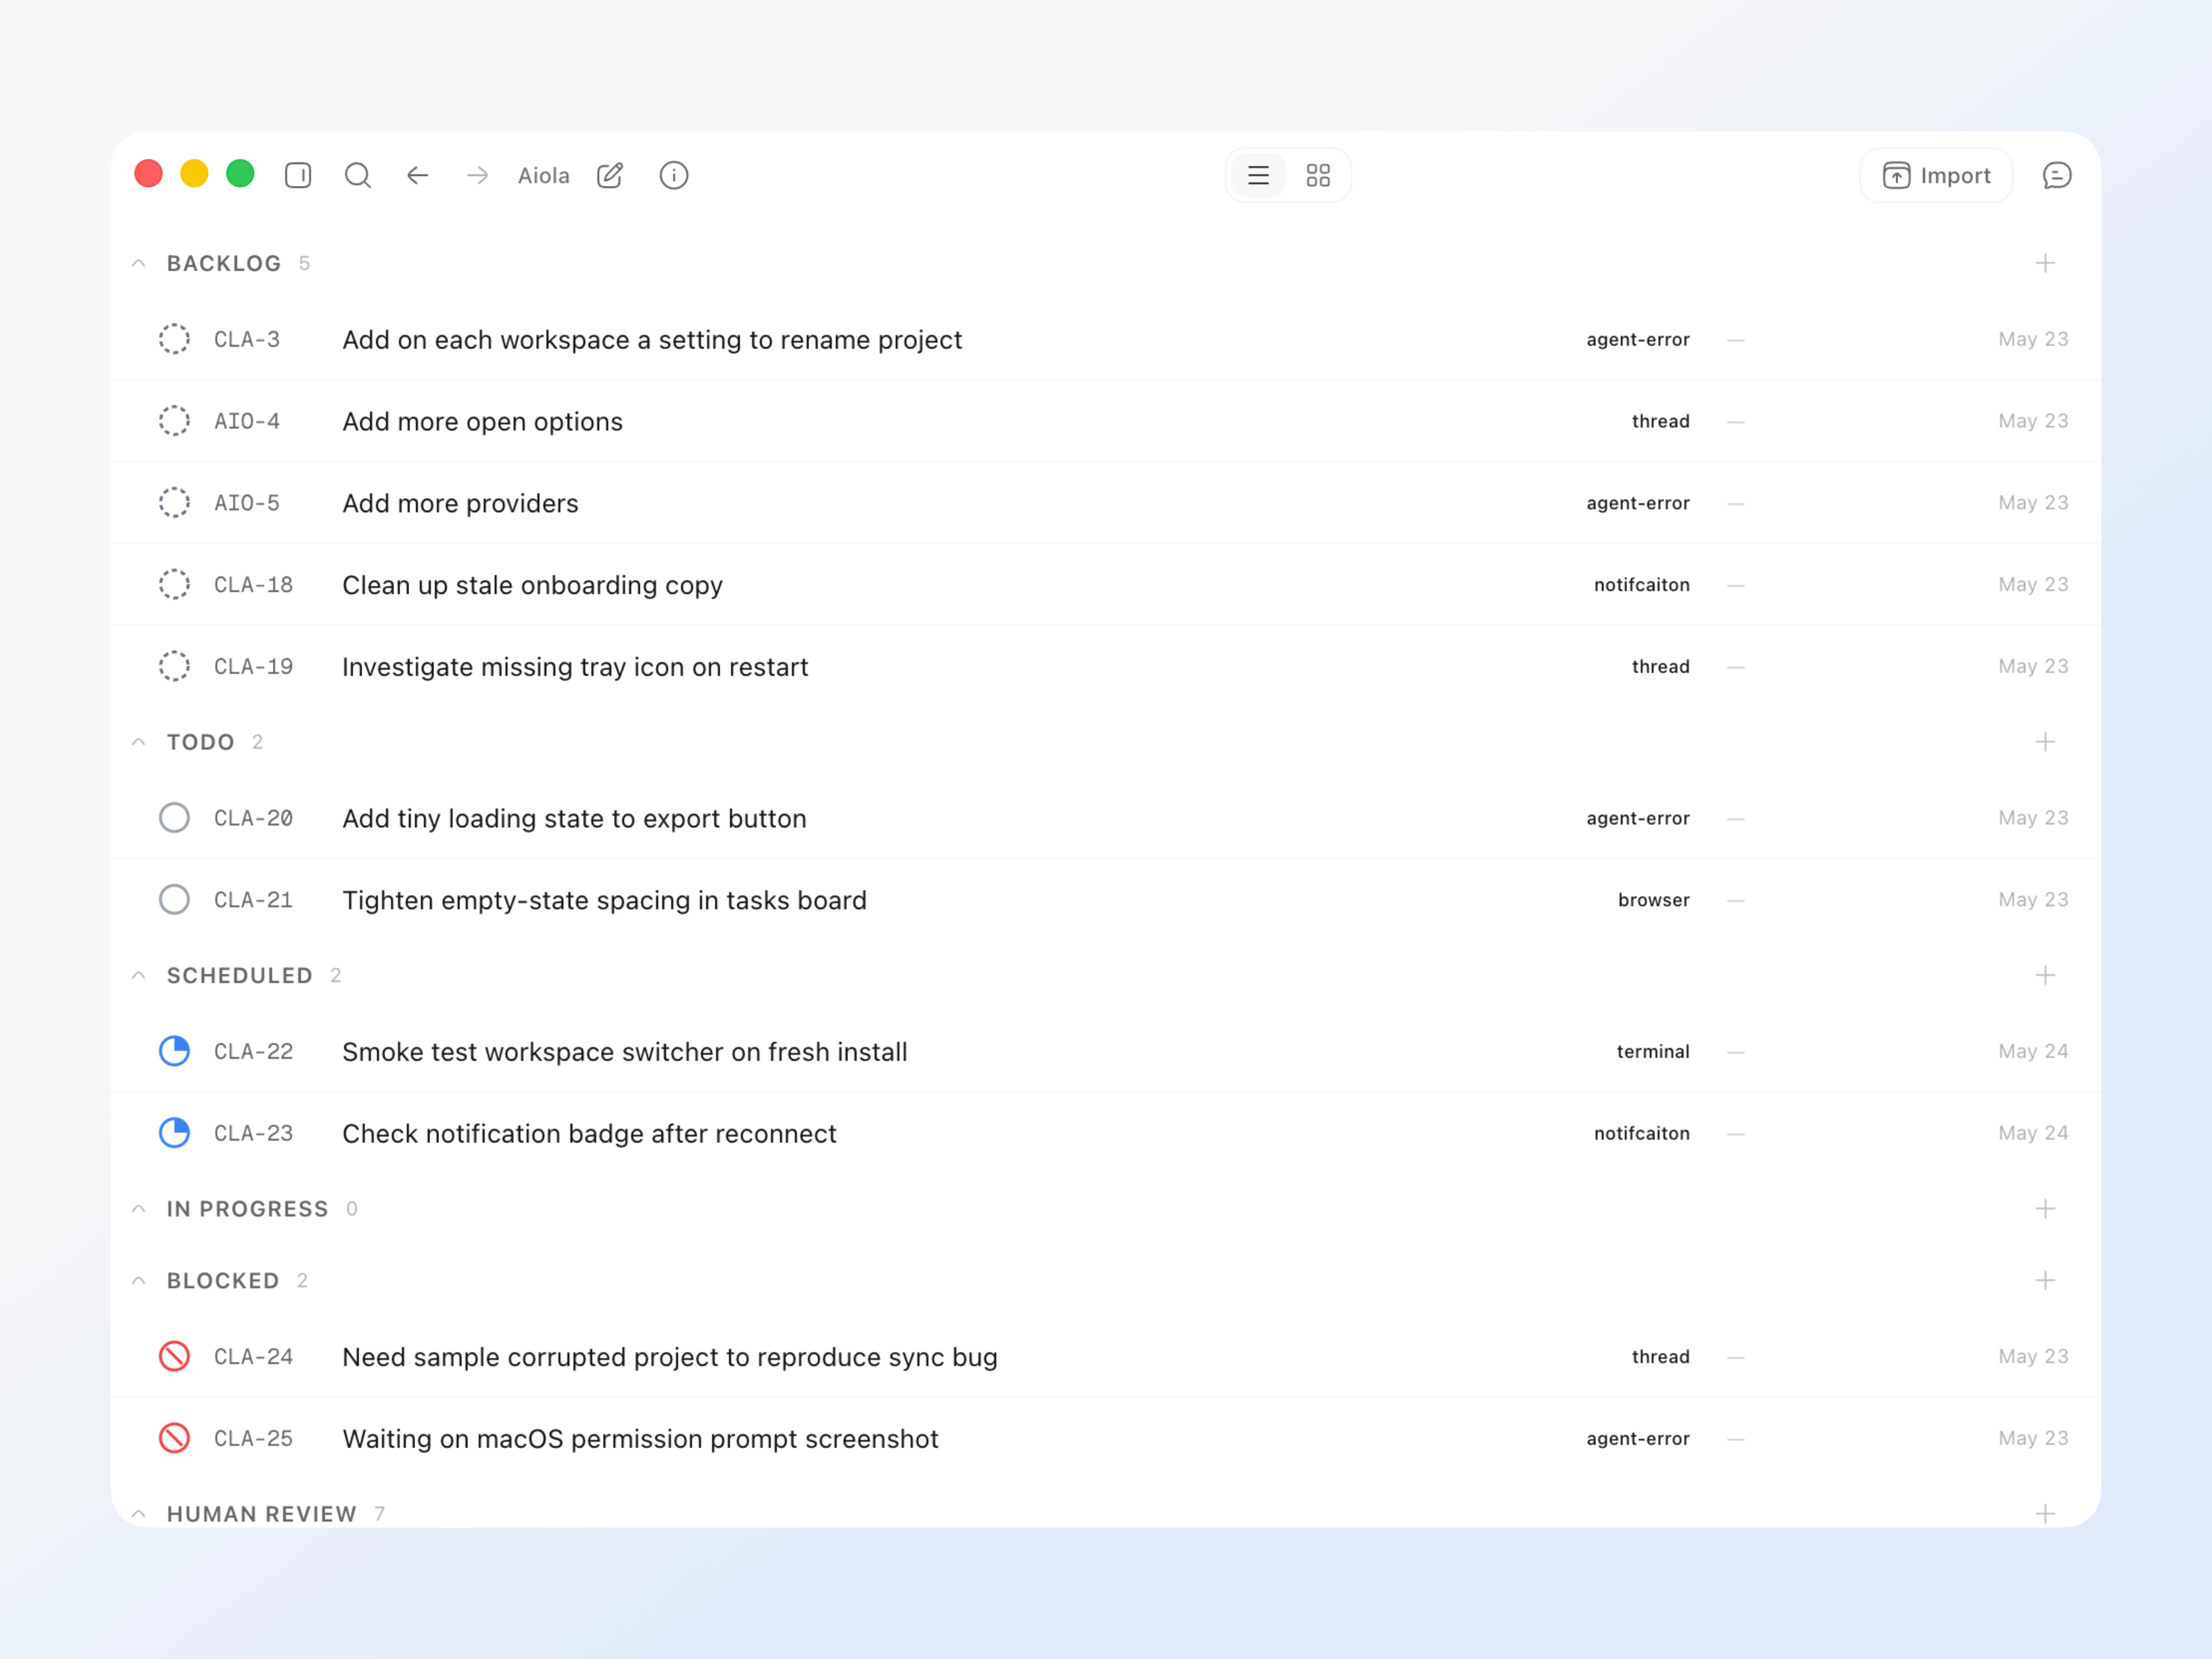The width and height of the screenshot is (2212, 1659).
Task: Click the browser label on CLA-21
Action: click(x=1654, y=900)
